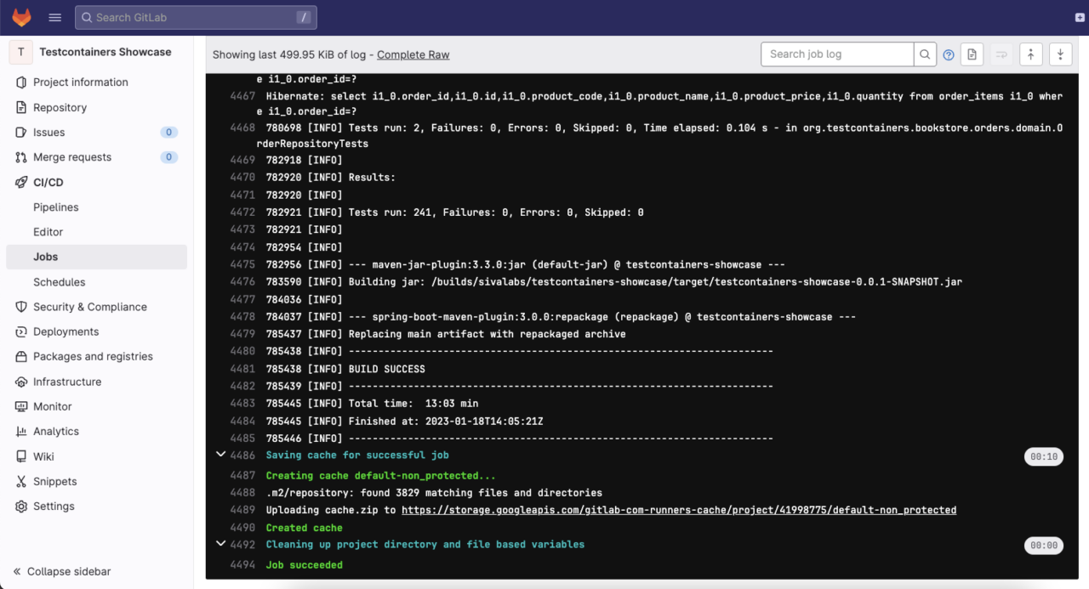Image resolution: width=1089 pixels, height=589 pixels.
Task: Open the raw job log view
Action: point(972,54)
